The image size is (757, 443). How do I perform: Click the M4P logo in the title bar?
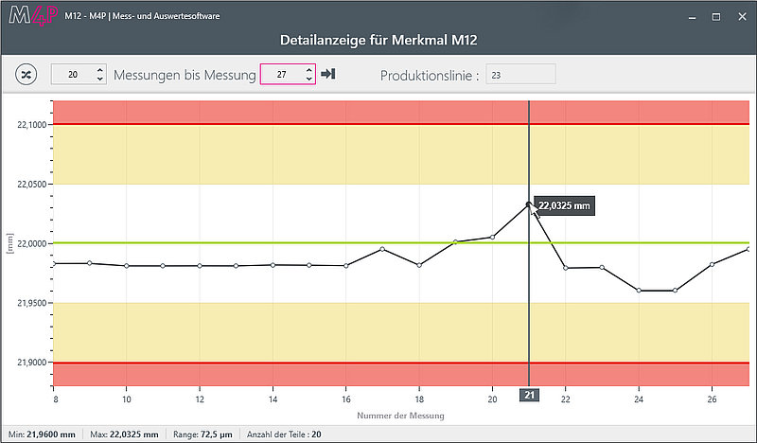click(33, 15)
